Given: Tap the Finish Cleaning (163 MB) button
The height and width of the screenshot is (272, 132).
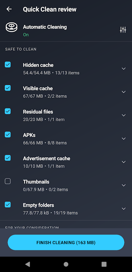Looking at the screenshot, I should click(x=66, y=242).
